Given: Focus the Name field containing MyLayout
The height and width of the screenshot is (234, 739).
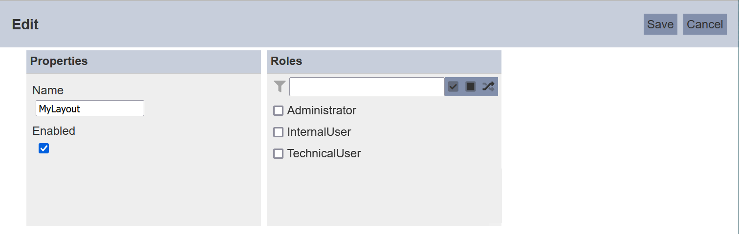Looking at the screenshot, I should click(90, 108).
